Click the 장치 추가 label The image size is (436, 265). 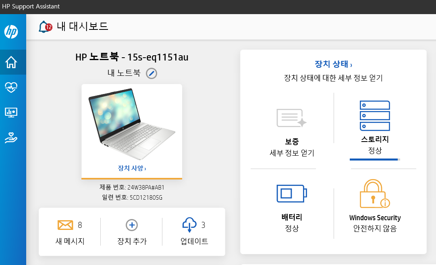[132, 241]
